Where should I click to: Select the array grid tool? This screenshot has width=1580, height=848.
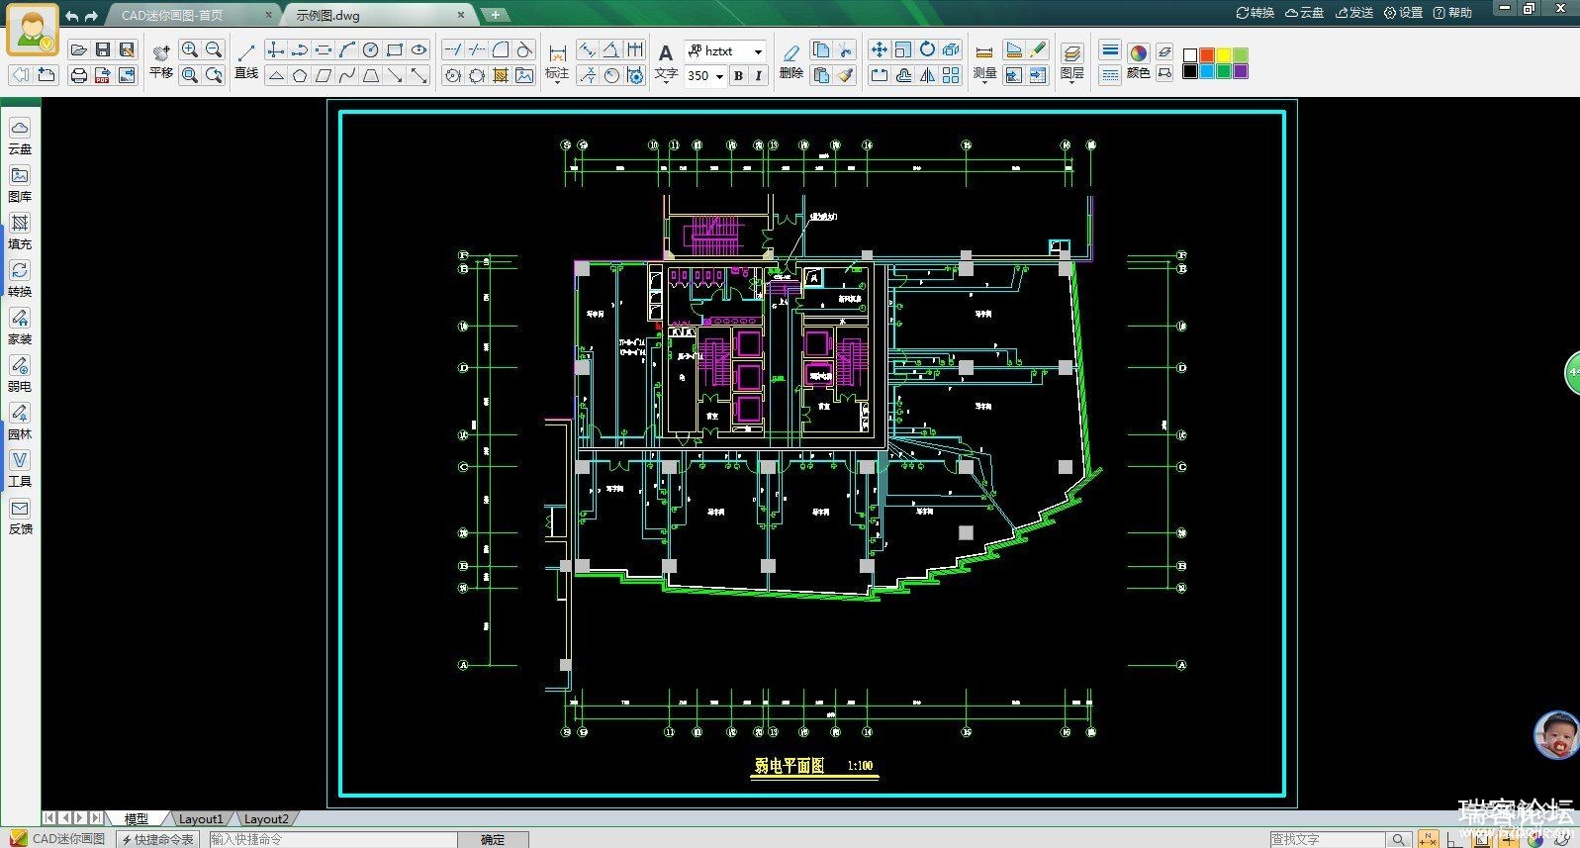coord(951,75)
